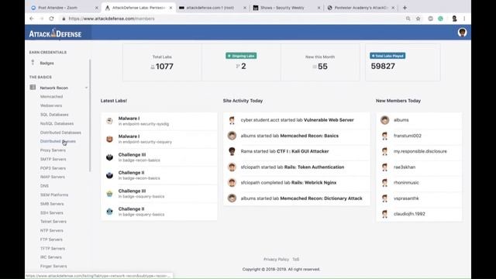Open Proxy Servers in sidebar
The image size is (496, 279).
(x=53, y=150)
